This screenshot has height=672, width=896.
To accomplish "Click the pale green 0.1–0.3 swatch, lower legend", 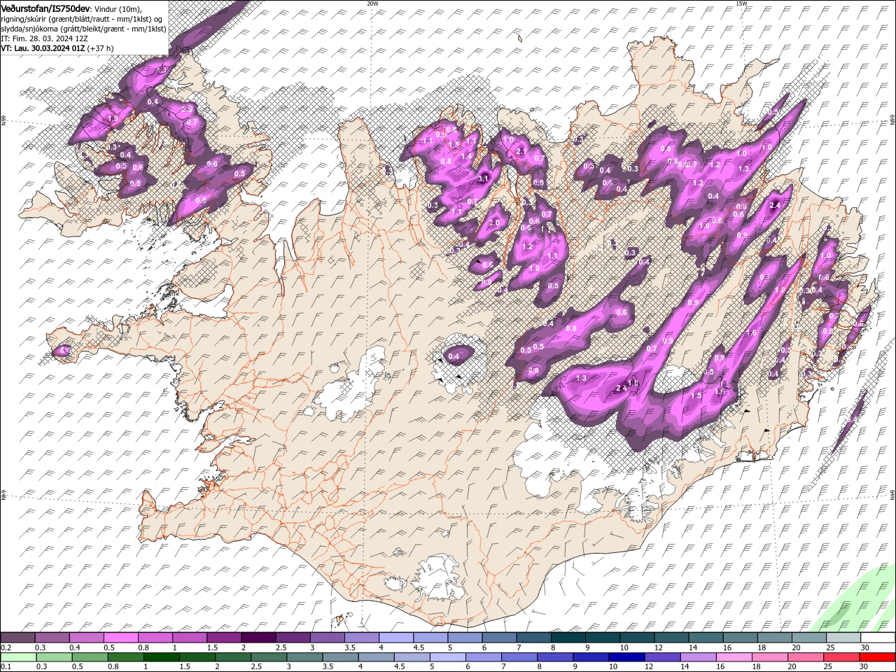I will pyautogui.click(x=18, y=657).
